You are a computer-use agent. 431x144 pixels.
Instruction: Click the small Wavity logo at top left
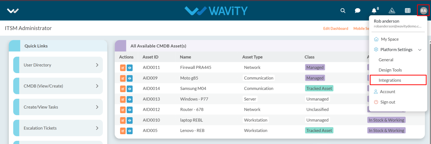click(x=13, y=10)
